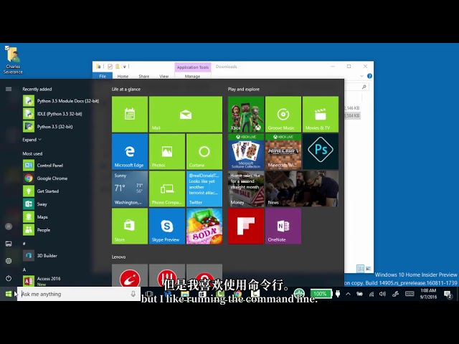Open the Xbox tile

coord(246,115)
